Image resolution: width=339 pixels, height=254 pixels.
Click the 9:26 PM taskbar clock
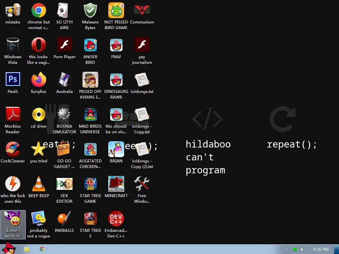(321, 249)
